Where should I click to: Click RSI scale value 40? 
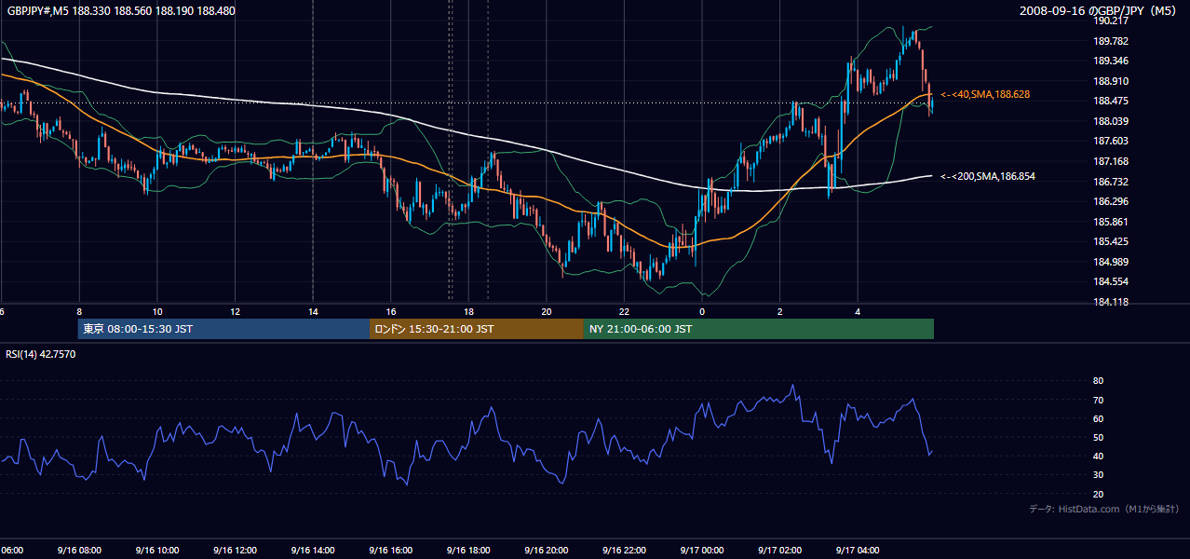(x=1098, y=456)
